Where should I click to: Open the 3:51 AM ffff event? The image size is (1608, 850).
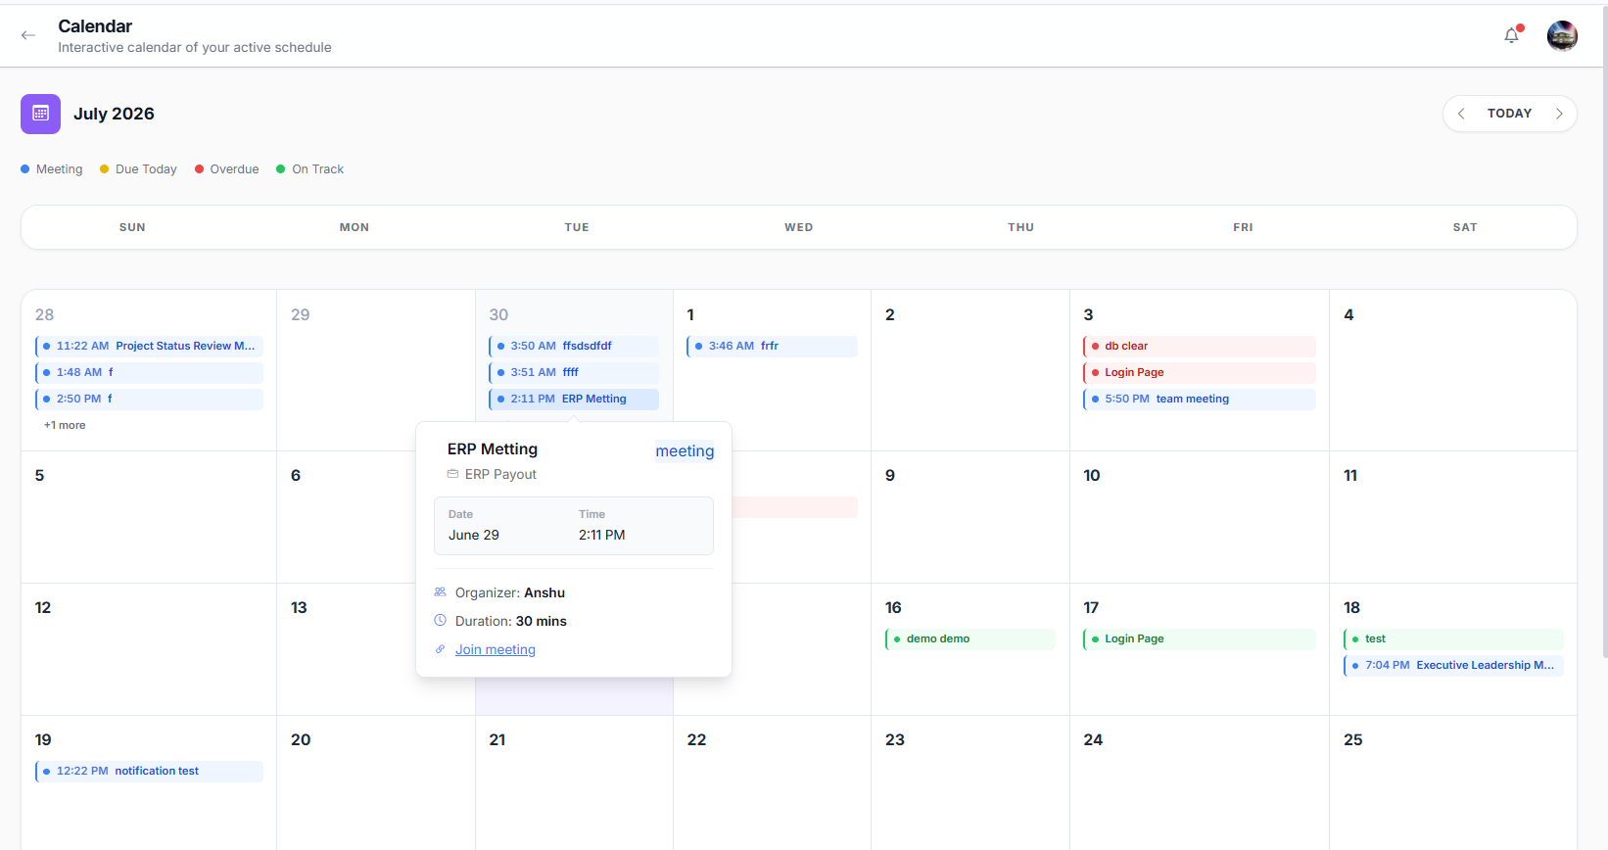coord(574,372)
